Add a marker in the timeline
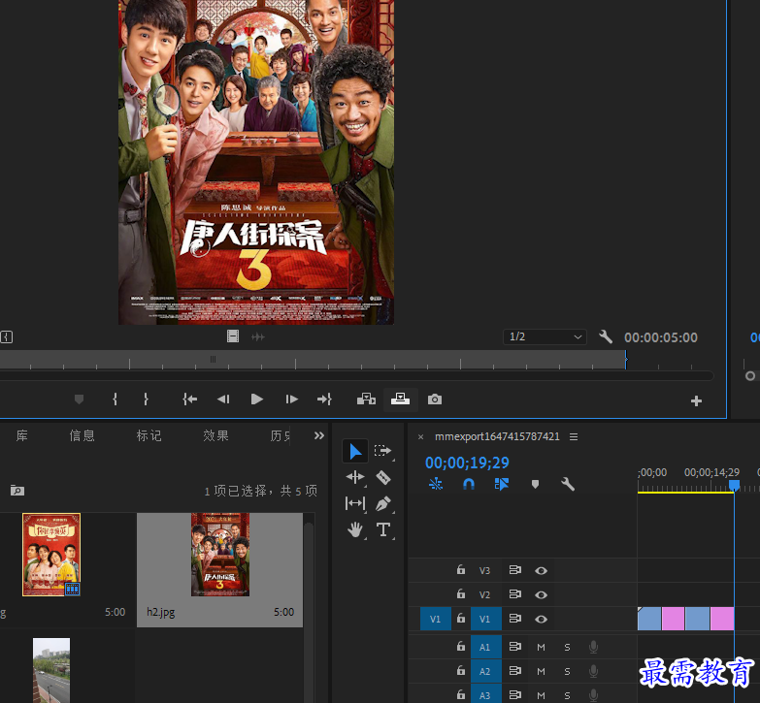Screen dimensions: 760x703 (535, 484)
